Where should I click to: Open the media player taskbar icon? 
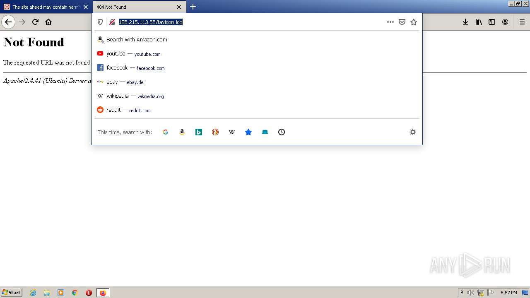(61, 293)
